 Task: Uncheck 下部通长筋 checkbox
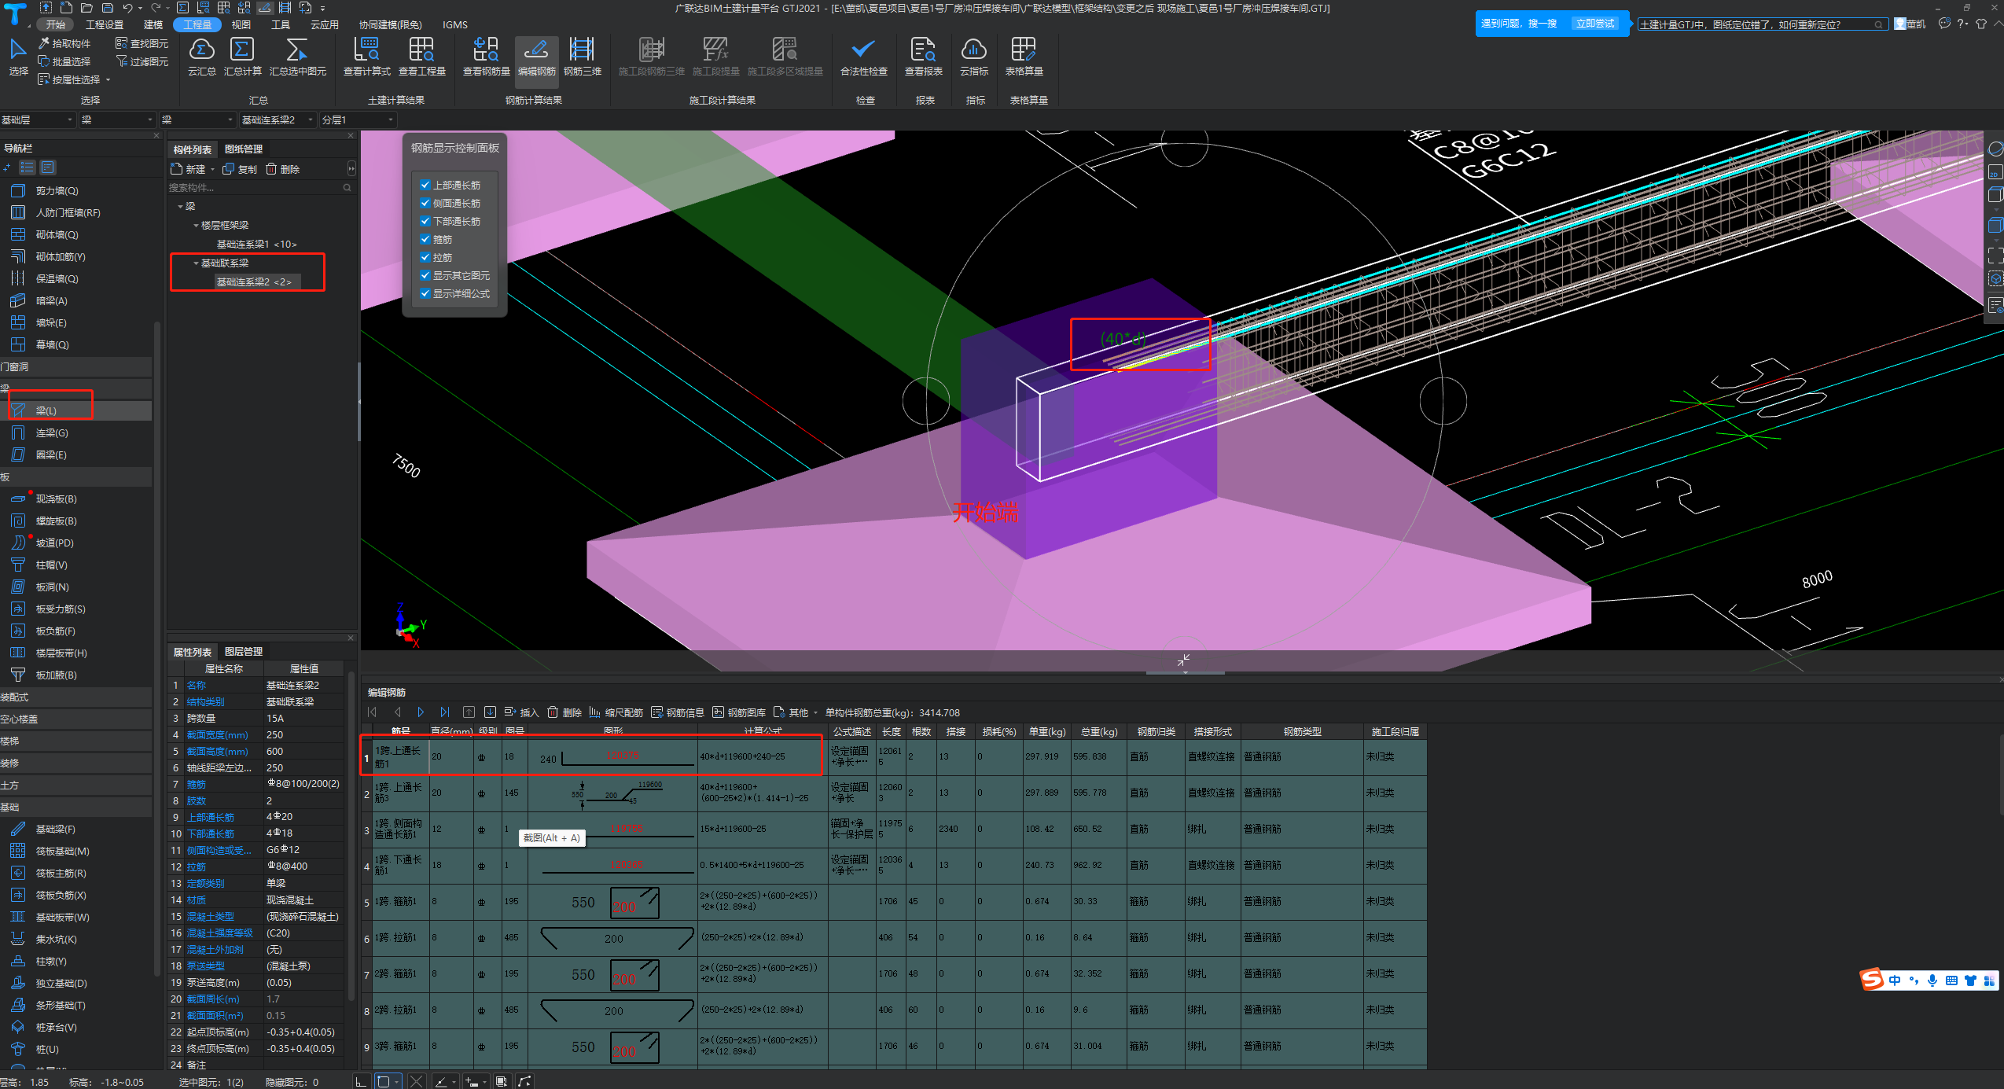[x=425, y=221]
